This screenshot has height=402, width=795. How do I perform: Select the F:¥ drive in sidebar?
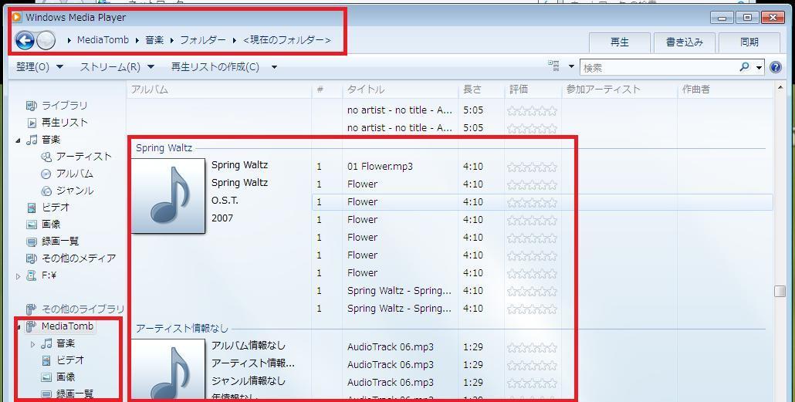pyautogui.click(x=48, y=275)
